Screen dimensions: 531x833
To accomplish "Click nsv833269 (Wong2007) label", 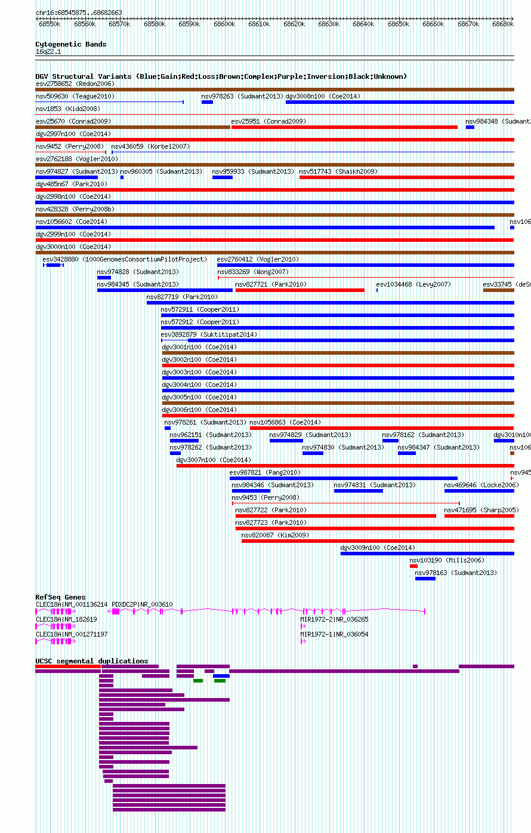I will coord(253,272).
